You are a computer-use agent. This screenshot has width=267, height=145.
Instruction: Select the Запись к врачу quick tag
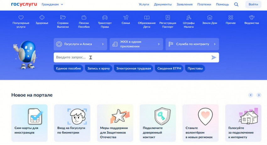(99, 69)
